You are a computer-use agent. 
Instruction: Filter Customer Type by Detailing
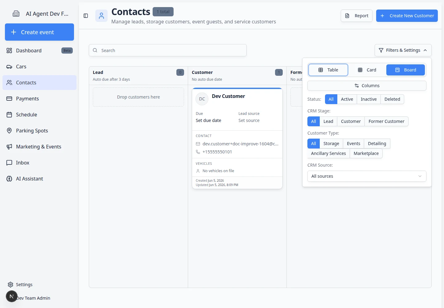377,144
